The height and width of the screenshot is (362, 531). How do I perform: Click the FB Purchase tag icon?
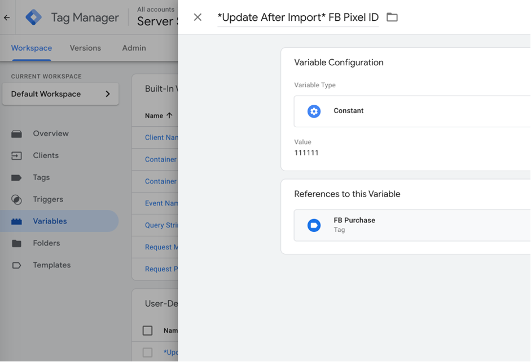pos(314,225)
